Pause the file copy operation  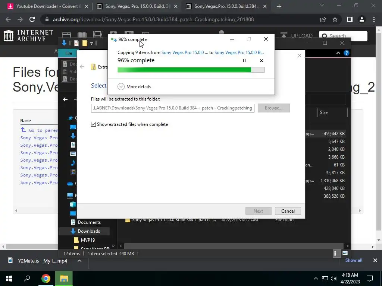(x=244, y=61)
